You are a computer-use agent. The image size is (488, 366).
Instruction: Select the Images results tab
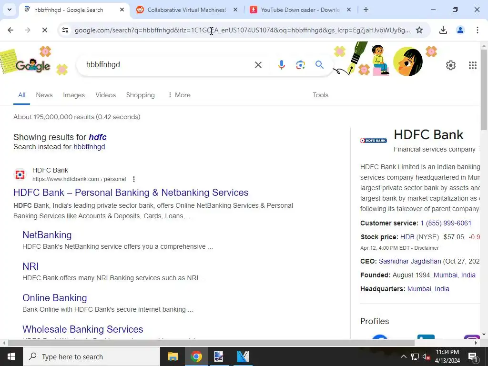pyautogui.click(x=74, y=95)
